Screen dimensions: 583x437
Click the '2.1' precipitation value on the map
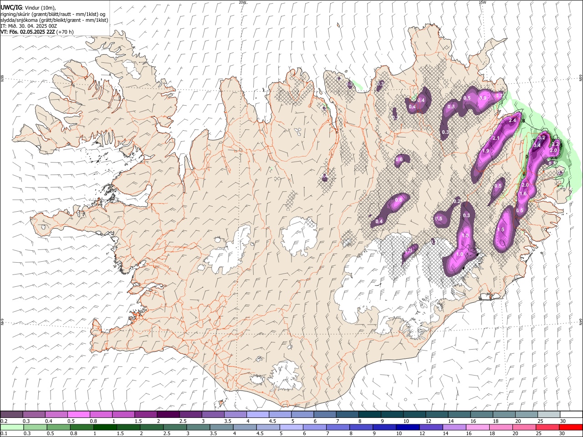tap(496, 138)
